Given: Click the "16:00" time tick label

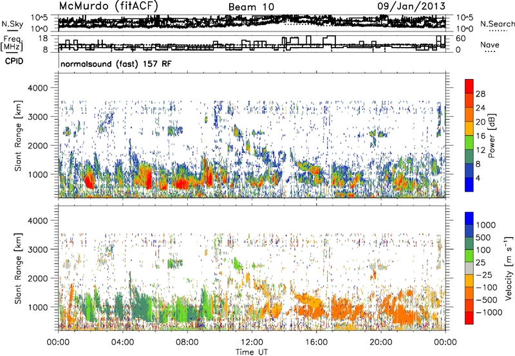Looking at the screenshot, I should pos(316,343).
